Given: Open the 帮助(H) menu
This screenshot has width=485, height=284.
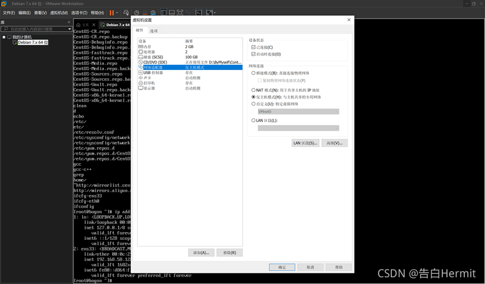Looking at the screenshot, I should [98, 13].
